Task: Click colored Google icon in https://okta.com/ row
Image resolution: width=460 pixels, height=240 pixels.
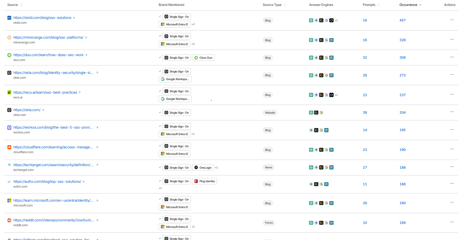Action: pyautogui.click(x=321, y=113)
